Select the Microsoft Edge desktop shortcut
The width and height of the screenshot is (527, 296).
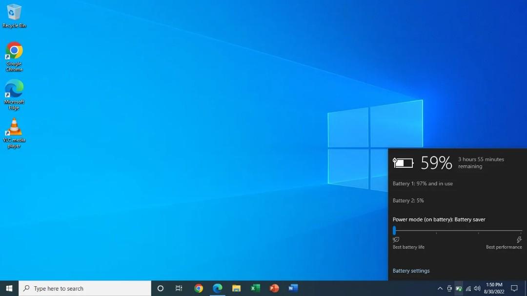tap(14, 95)
